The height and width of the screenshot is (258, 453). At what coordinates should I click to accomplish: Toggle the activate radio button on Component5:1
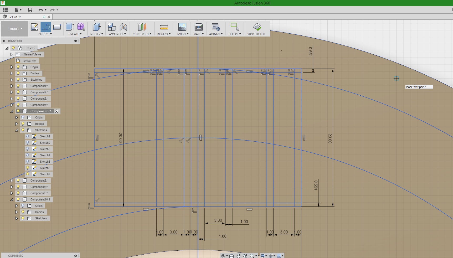57,111
